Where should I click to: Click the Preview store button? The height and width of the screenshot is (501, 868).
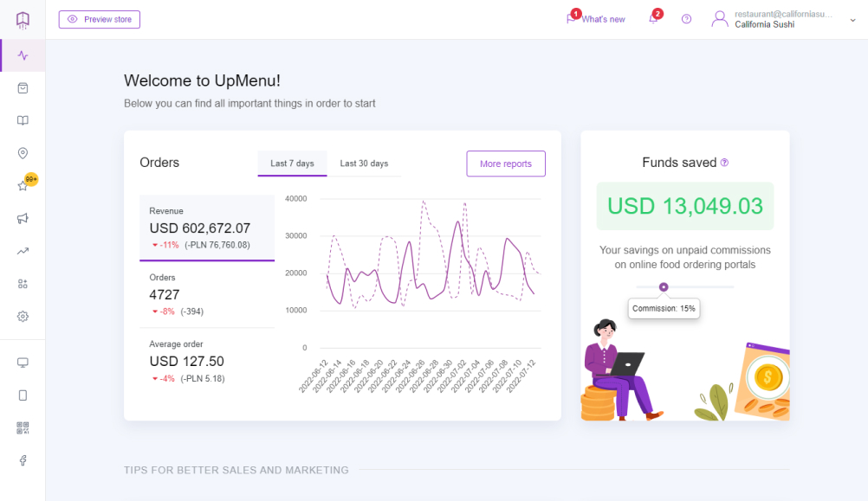click(100, 19)
